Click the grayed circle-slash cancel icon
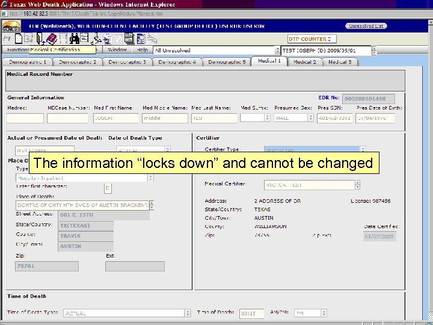Viewport: 433px width, 325px height. point(118,39)
